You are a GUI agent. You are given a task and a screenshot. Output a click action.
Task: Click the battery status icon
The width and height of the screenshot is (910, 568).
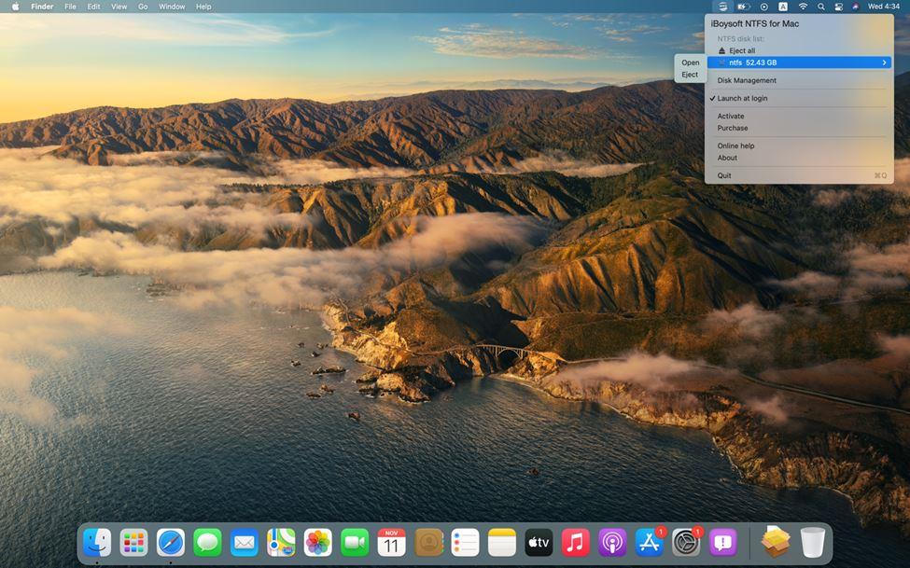(741, 7)
